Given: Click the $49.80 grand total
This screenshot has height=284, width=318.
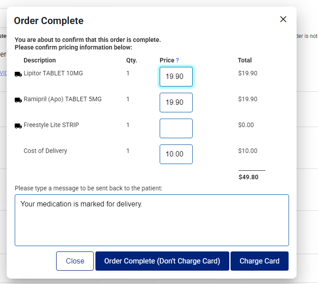Looking at the screenshot, I should (248, 177).
